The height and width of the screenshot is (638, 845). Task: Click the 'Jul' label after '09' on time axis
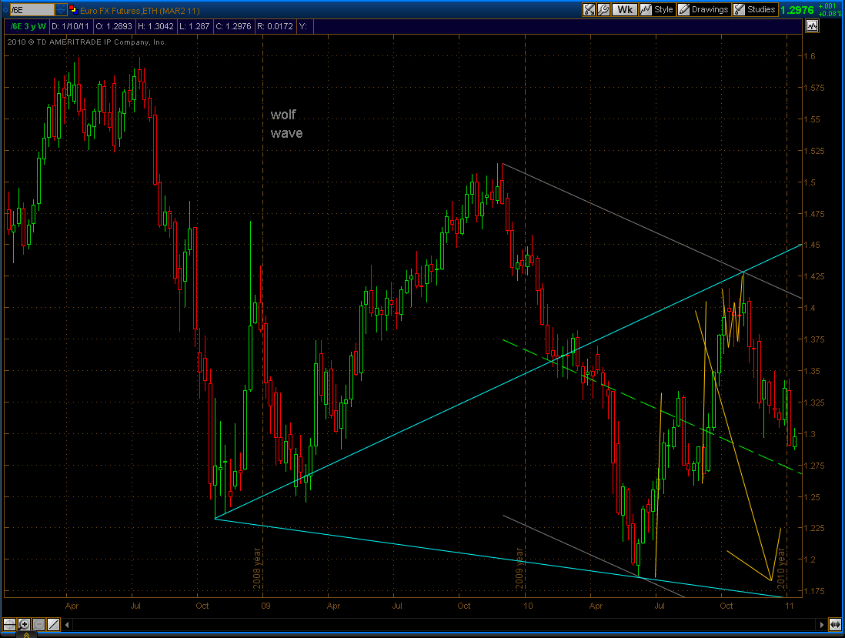tap(397, 606)
